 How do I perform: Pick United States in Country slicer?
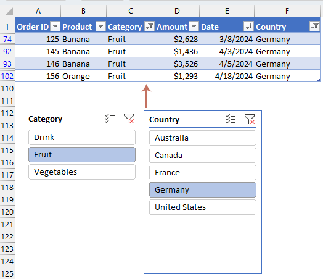pos(203,207)
